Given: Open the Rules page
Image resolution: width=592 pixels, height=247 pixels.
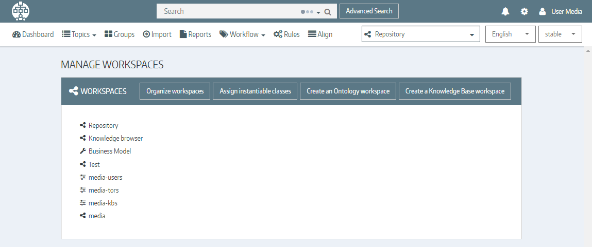Looking at the screenshot, I should (286, 34).
